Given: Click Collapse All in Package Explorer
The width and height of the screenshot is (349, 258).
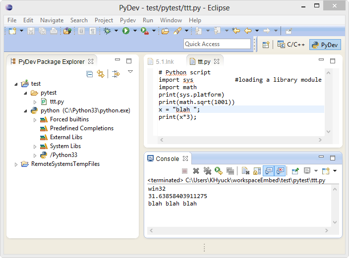Looking at the screenshot, I should point(89,74).
